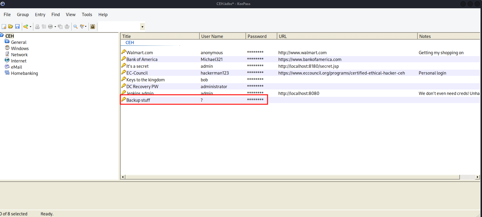This screenshot has height=217, width=482.
Task: Click the Show Entries keys icon
Action: [82, 27]
